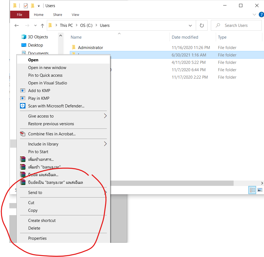This screenshot has width=264, height=257.
Task: Open the Send to submenu
Action: [x=64, y=193]
